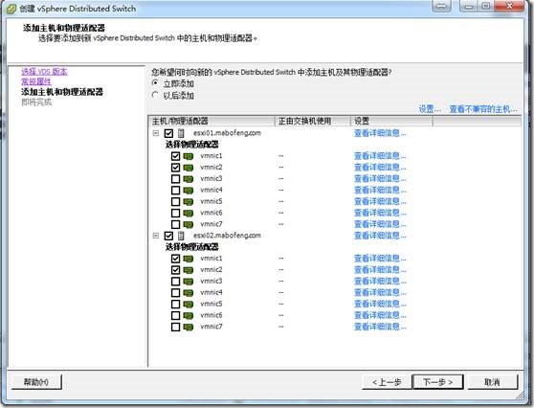Click vmnic6 adapter icon under esxi01

189,213
